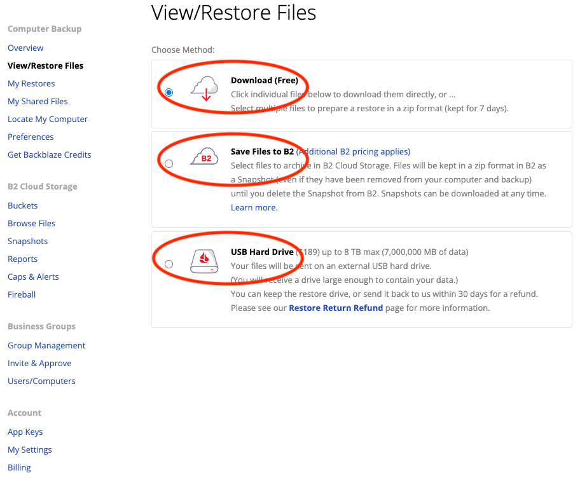Click the B2 cloud icon
580x480 pixels.
(x=204, y=156)
